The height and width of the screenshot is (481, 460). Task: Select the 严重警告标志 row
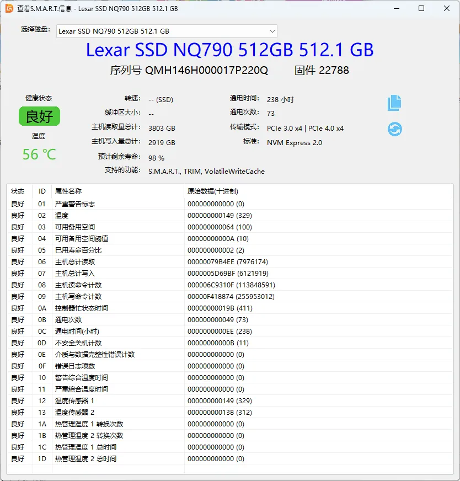(x=230, y=204)
